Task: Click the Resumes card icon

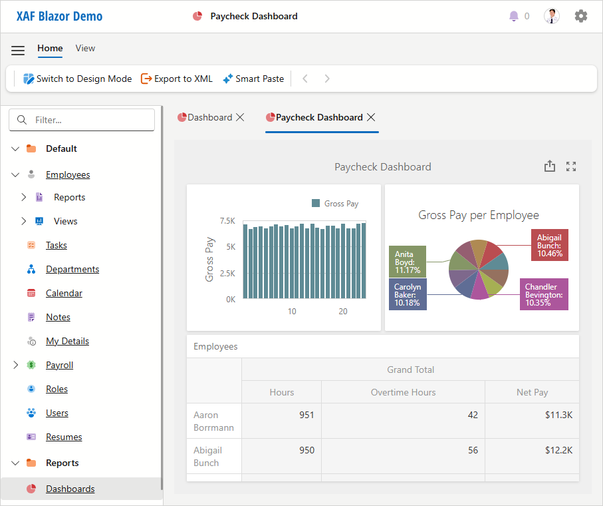Action: [x=31, y=437]
